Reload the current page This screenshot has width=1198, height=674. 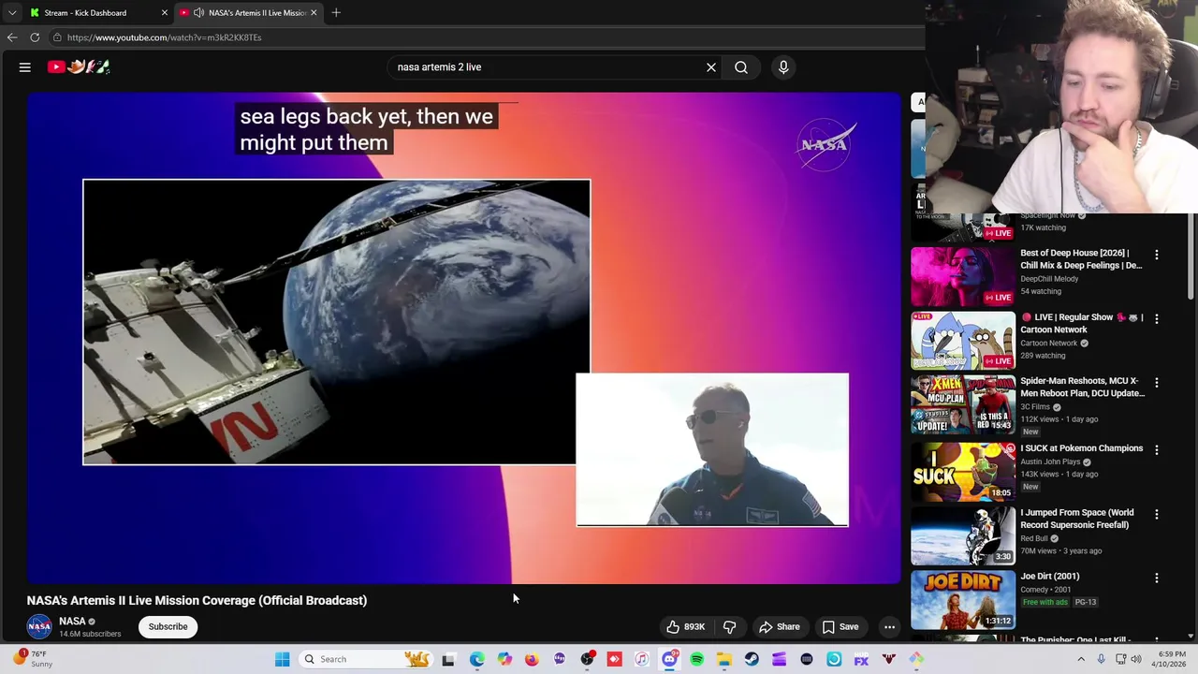point(35,37)
